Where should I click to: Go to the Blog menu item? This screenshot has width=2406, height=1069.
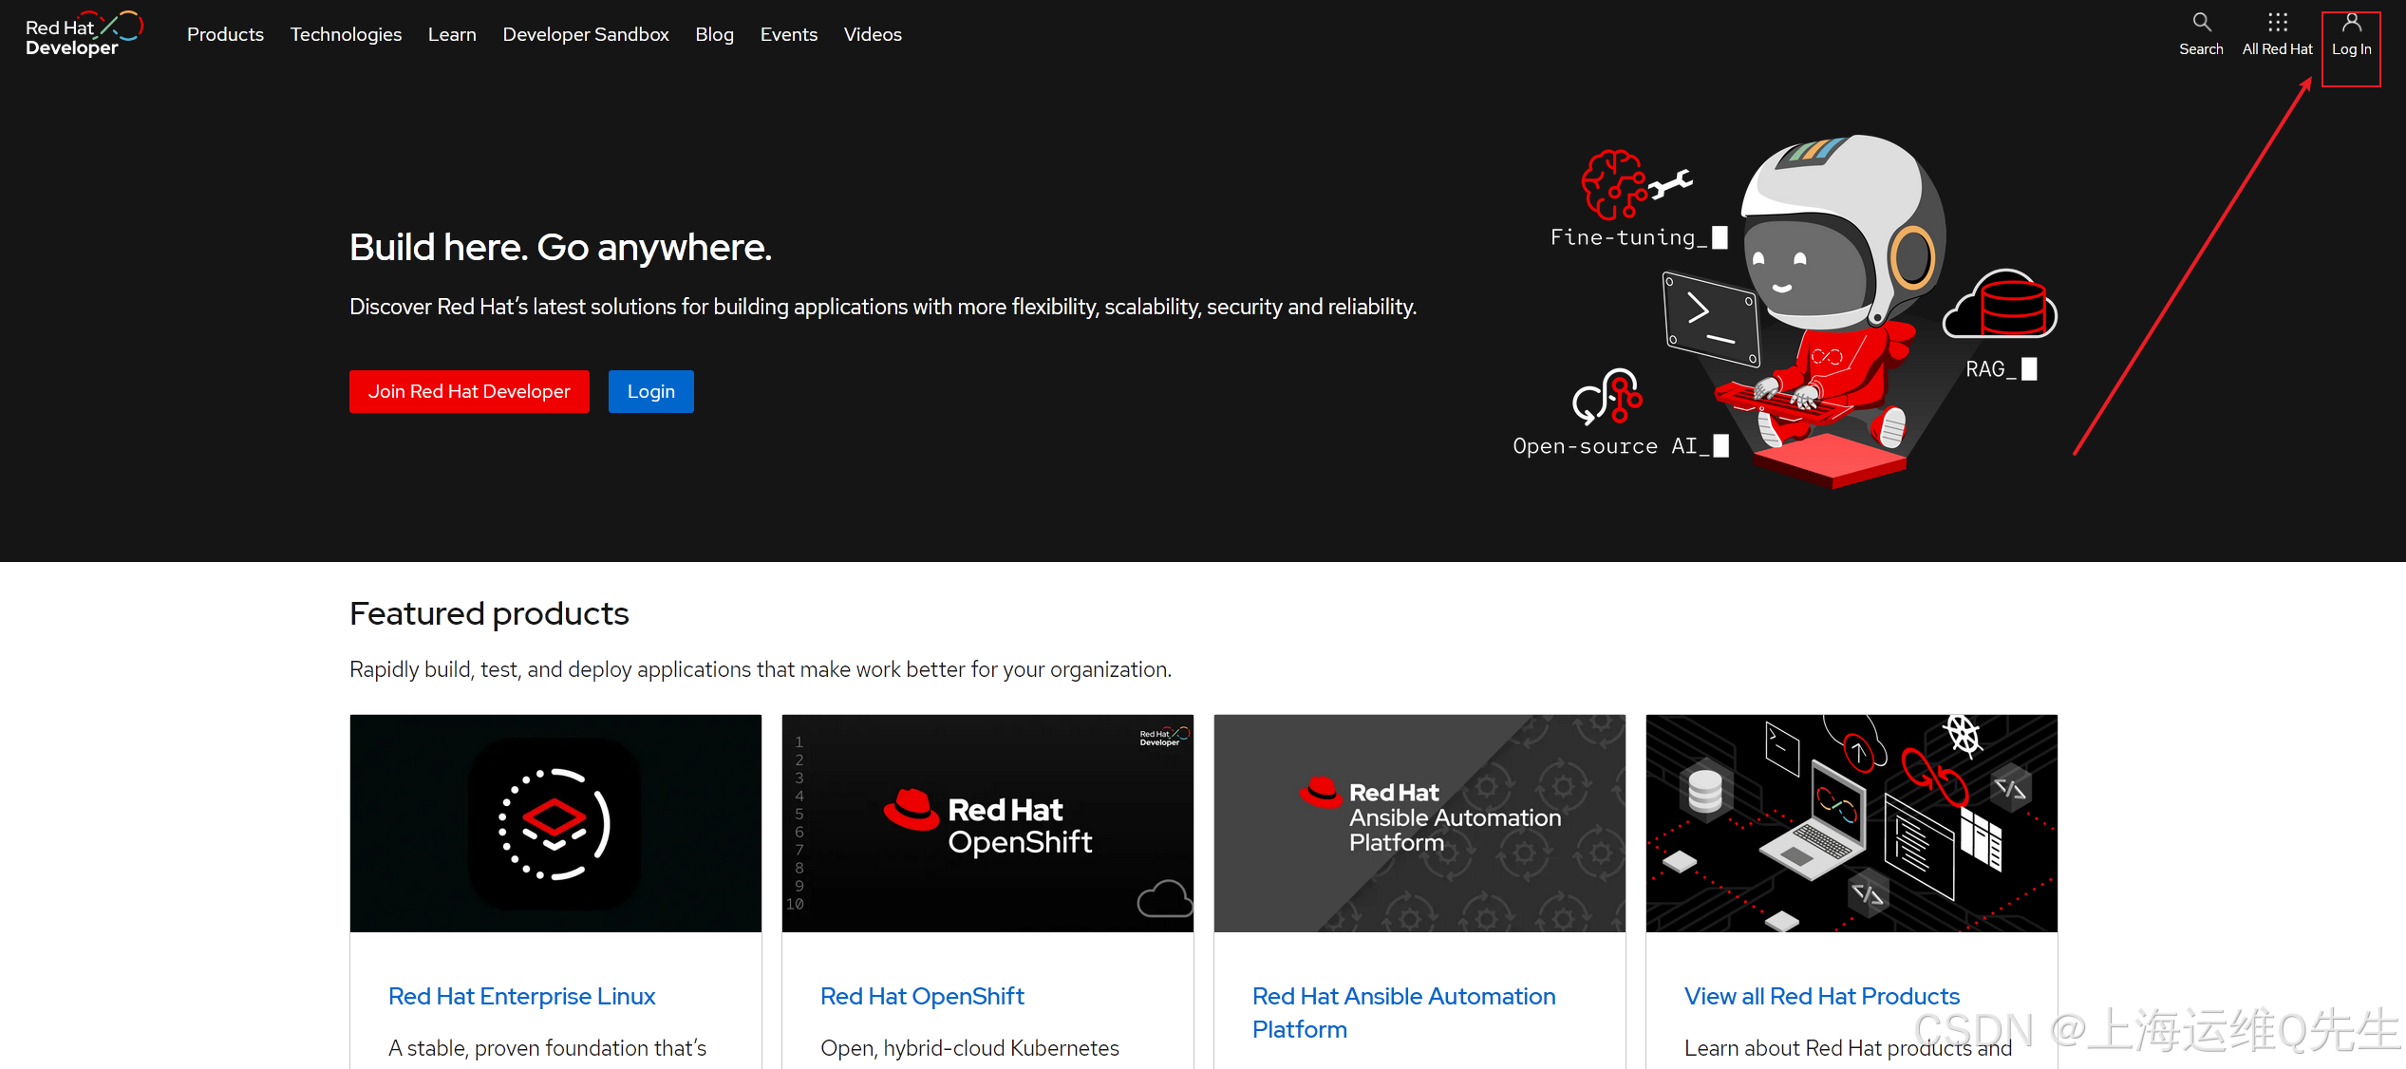coord(714,34)
